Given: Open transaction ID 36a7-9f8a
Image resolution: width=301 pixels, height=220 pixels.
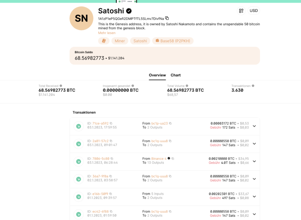Looking at the screenshot, I should [100, 176].
